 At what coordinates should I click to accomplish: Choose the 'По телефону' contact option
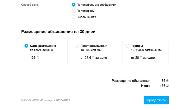pos(74,11)
